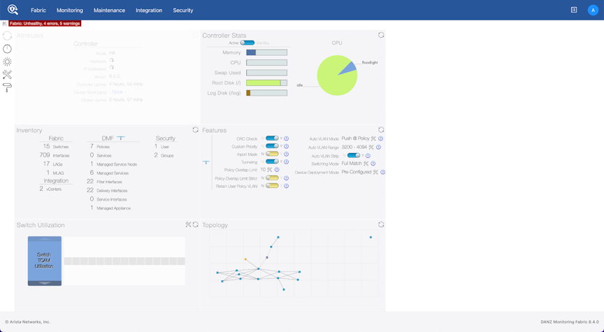The image size is (604, 332).
Task: Toggle the CRC Check switch
Action: click(272, 138)
